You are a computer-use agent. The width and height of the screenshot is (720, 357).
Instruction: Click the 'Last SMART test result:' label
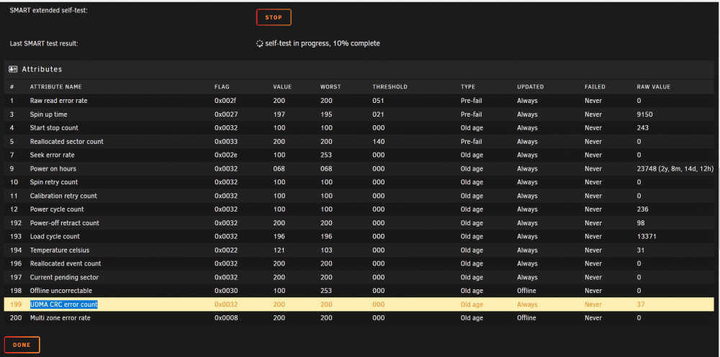coord(44,44)
